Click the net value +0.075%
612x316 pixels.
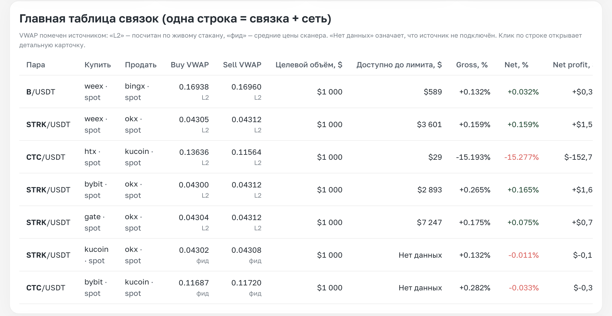coord(523,222)
